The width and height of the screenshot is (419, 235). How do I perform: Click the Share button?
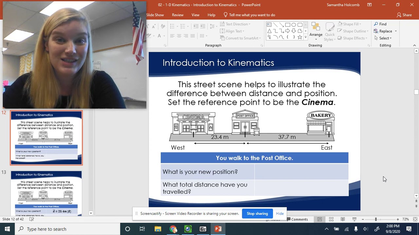[404, 15]
